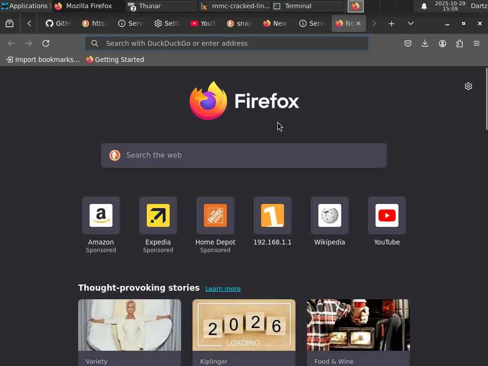488x366 pixels.
Task: Open the Applications menu in panel
Action: (x=26, y=6)
